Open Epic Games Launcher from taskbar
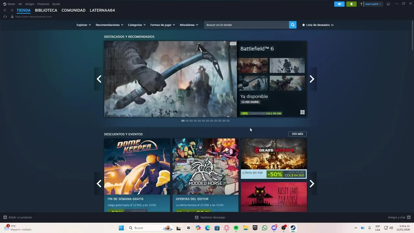 coord(255,228)
